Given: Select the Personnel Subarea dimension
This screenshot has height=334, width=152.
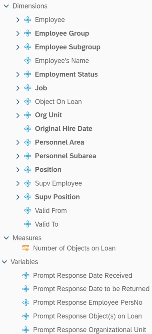Looking at the screenshot, I should pos(65,156).
